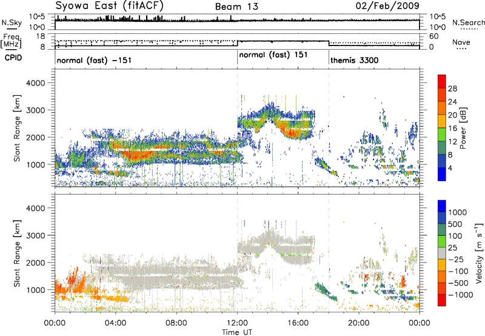Click the 'normal (fast) 151' CPID text

coord(273,55)
